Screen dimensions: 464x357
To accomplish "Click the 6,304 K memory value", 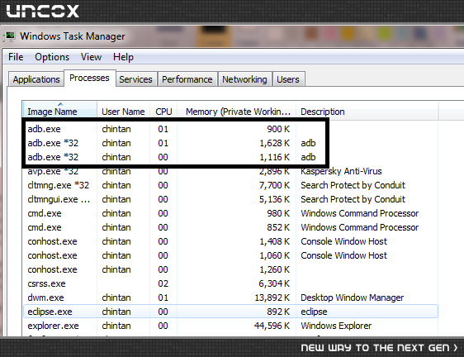I will tap(274, 283).
